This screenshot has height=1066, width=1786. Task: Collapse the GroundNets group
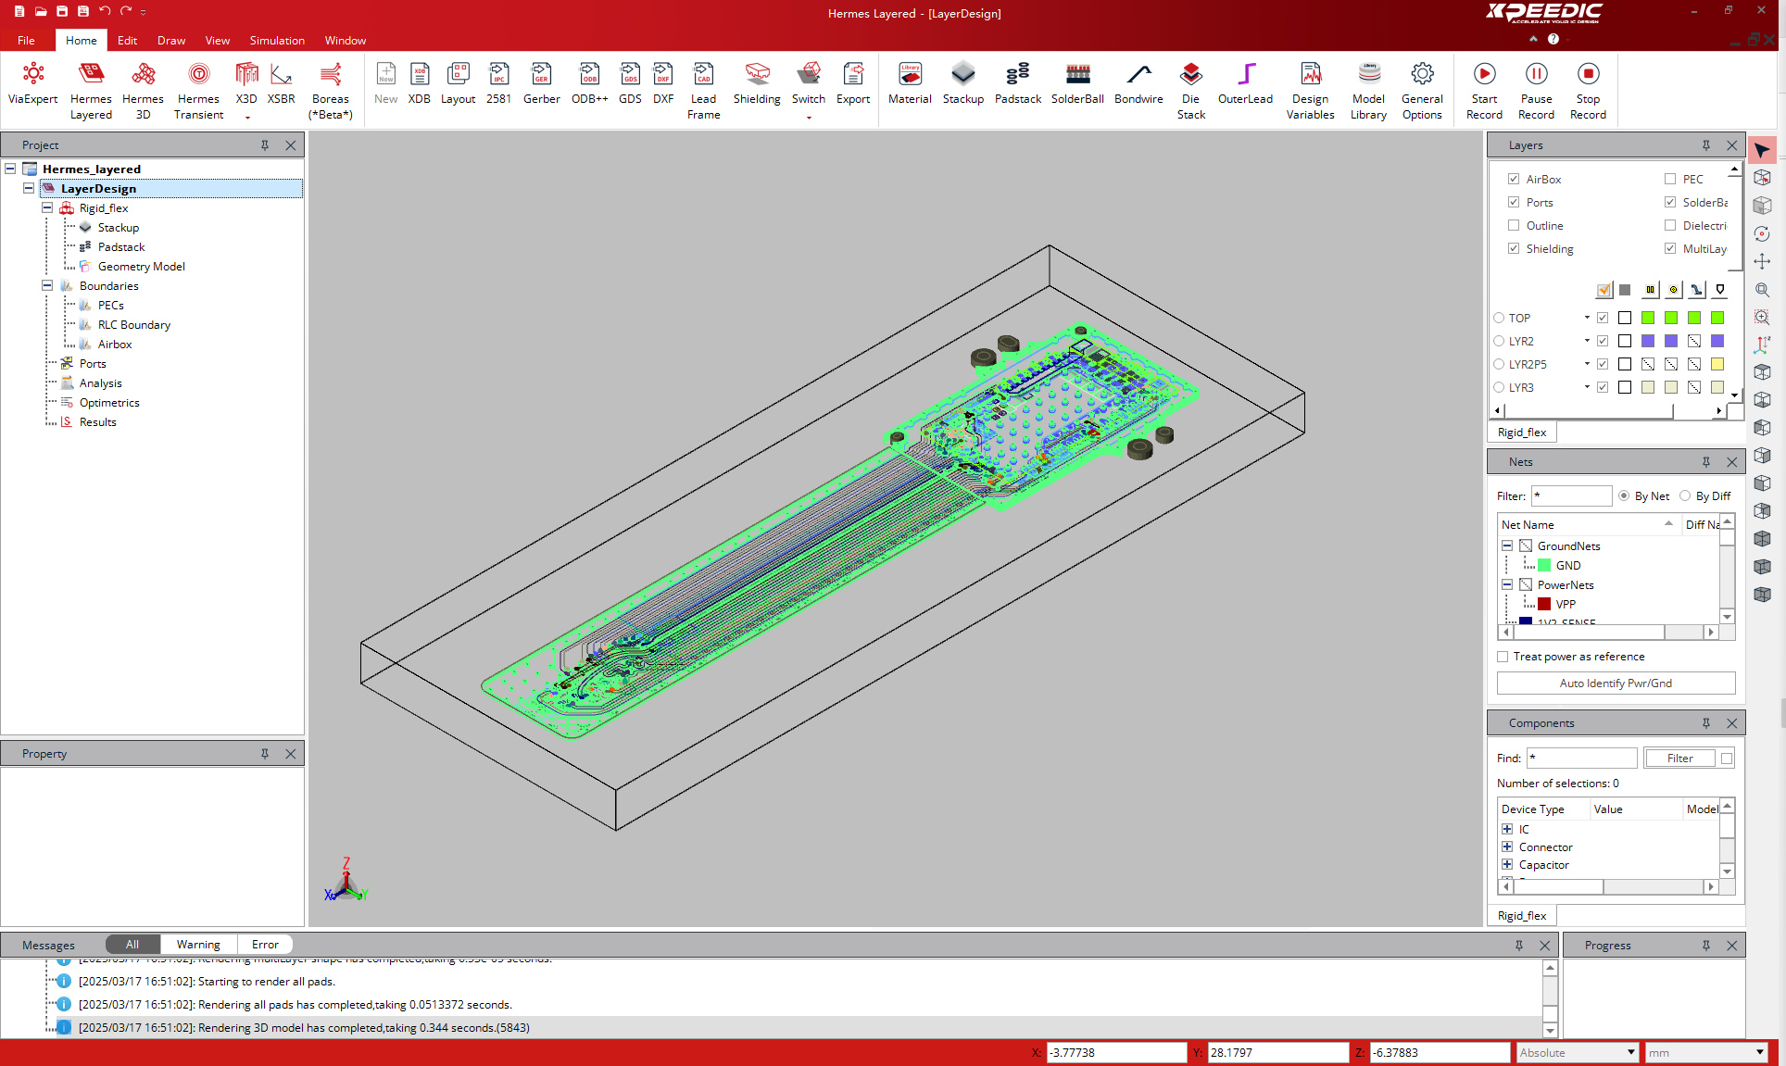pyautogui.click(x=1507, y=546)
